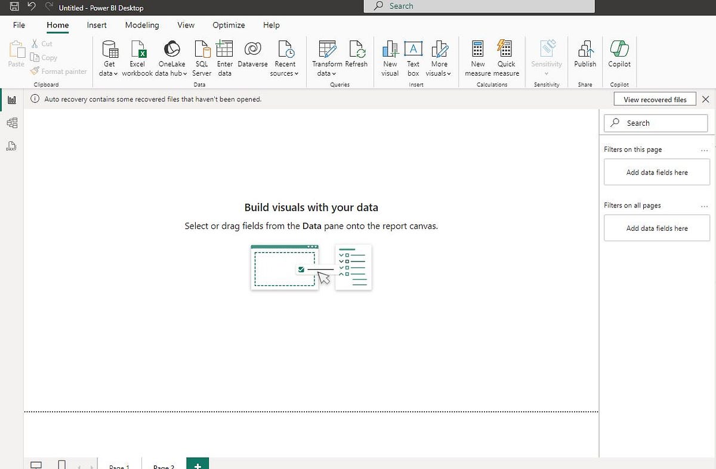
Task: Switch to desktop layout at bottom
Action: [36, 464]
